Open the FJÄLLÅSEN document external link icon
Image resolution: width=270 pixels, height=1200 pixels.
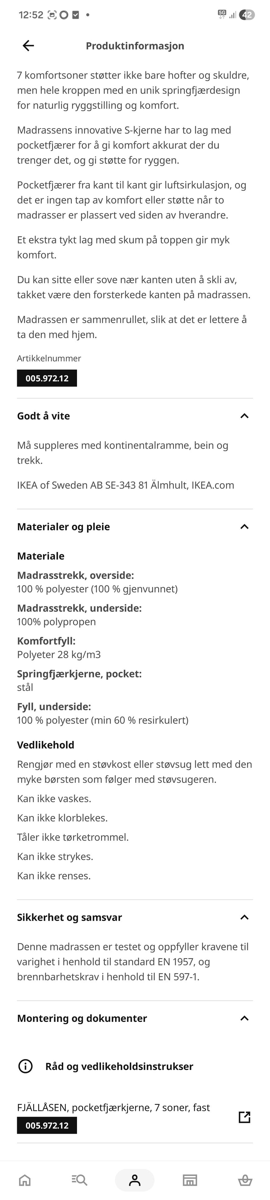[x=244, y=1117]
